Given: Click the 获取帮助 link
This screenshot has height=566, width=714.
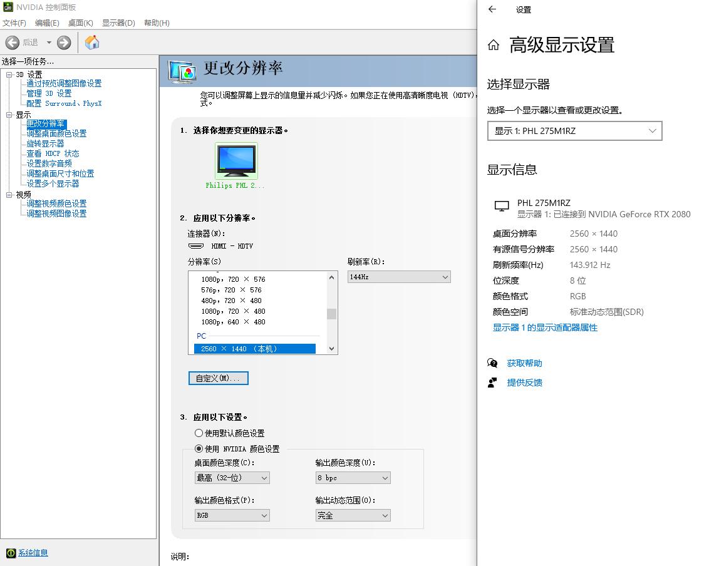Looking at the screenshot, I should [524, 363].
